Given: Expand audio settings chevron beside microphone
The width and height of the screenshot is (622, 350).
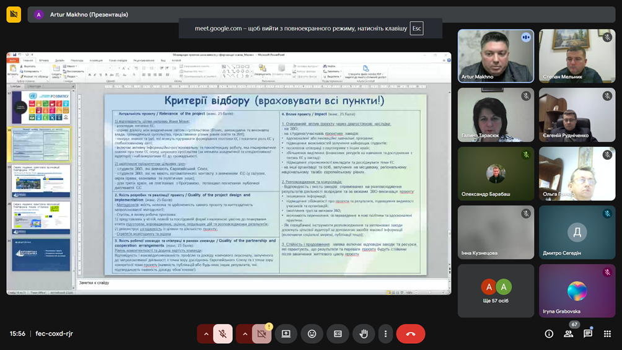Looking at the screenshot, I should tap(206, 334).
